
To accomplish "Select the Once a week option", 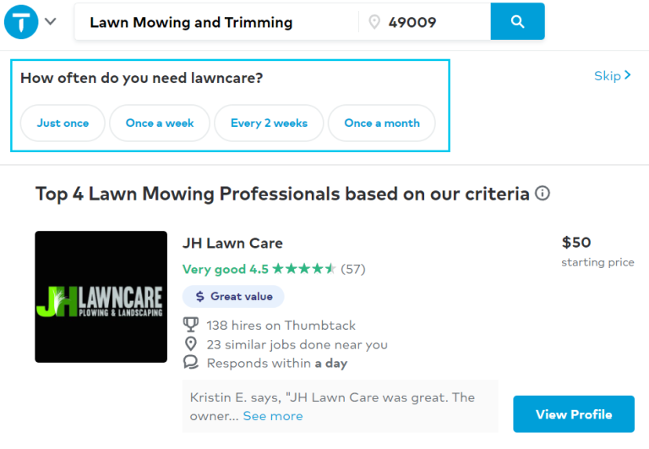I will tap(160, 123).
